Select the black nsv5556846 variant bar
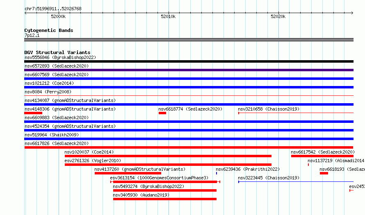The height and width of the screenshot is (215, 365). coord(189,61)
